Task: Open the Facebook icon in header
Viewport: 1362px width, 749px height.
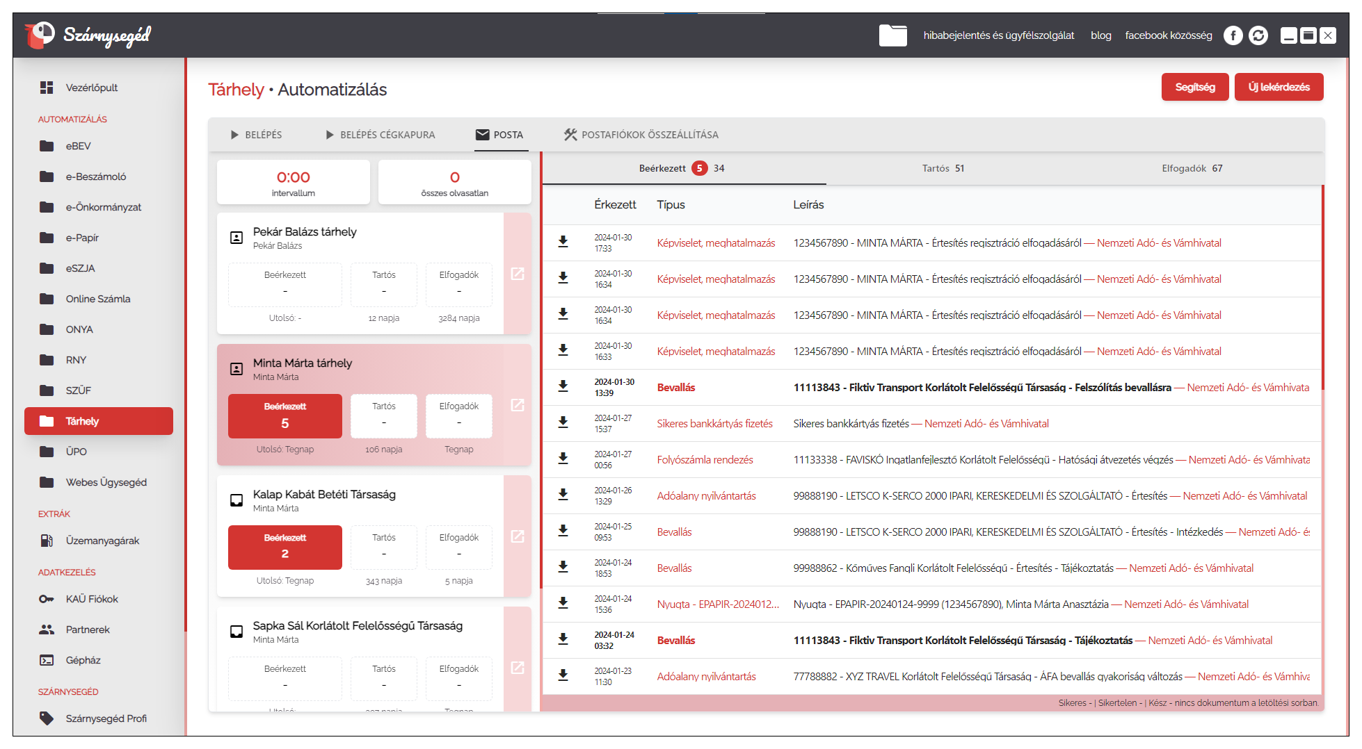Action: (x=1233, y=35)
